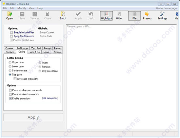180x138 pixels.
Task: Open the File menu
Action: (5, 8)
